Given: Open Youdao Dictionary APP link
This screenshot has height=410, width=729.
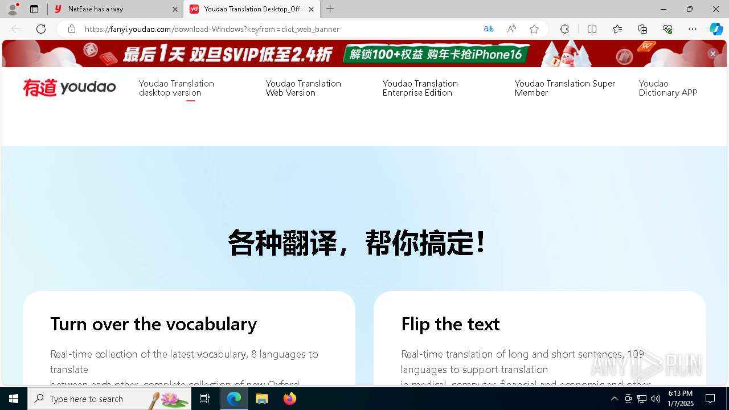Looking at the screenshot, I should 668,88.
